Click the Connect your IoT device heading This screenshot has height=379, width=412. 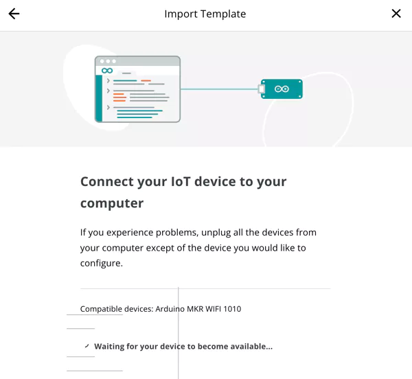click(x=183, y=192)
